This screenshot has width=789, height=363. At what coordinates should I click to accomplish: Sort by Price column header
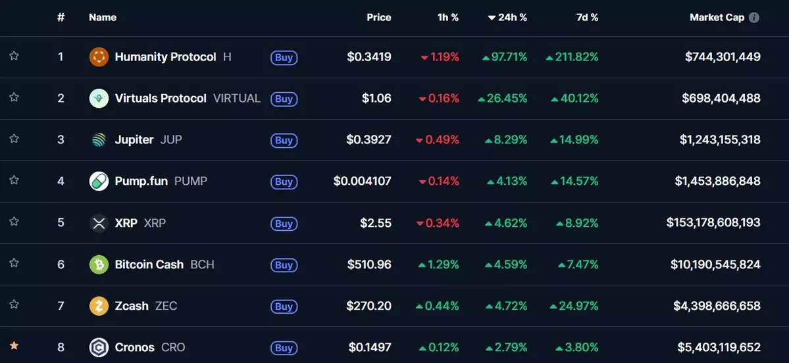click(x=378, y=18)
